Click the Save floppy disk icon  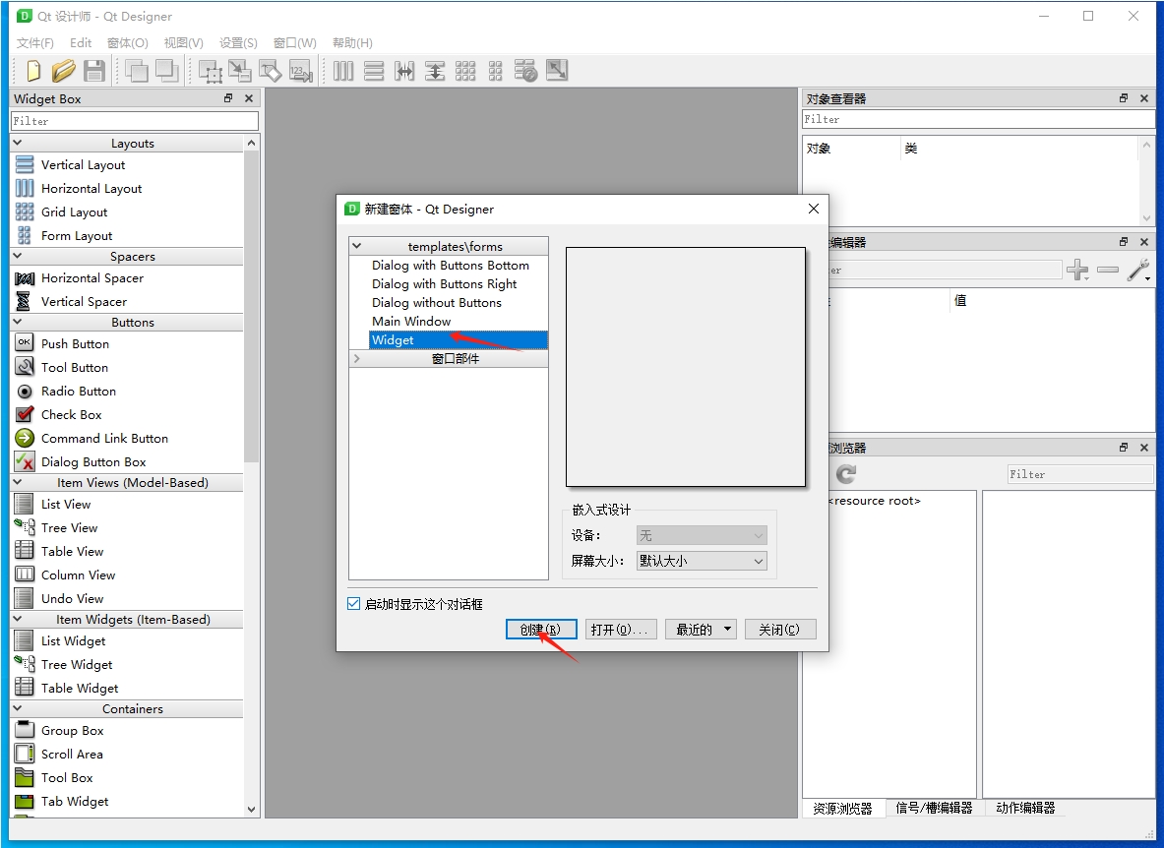coord(94,71)
